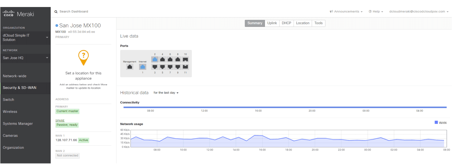Image resolution: width=452 pixels, height=164 pixels.
Task: Click the San Jose MX100 device title
Action: tap(80, 26)
